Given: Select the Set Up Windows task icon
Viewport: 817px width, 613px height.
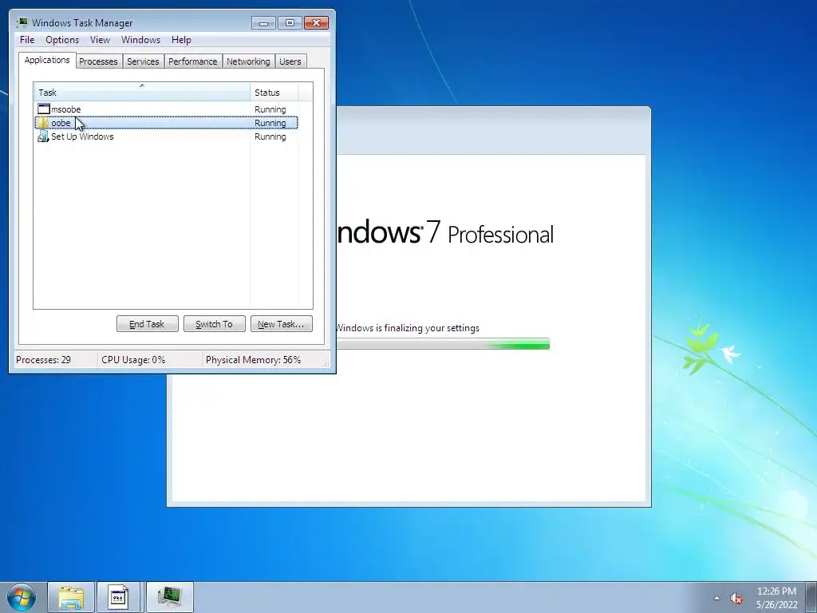Looking at the screenshot, I should [43, 136].
